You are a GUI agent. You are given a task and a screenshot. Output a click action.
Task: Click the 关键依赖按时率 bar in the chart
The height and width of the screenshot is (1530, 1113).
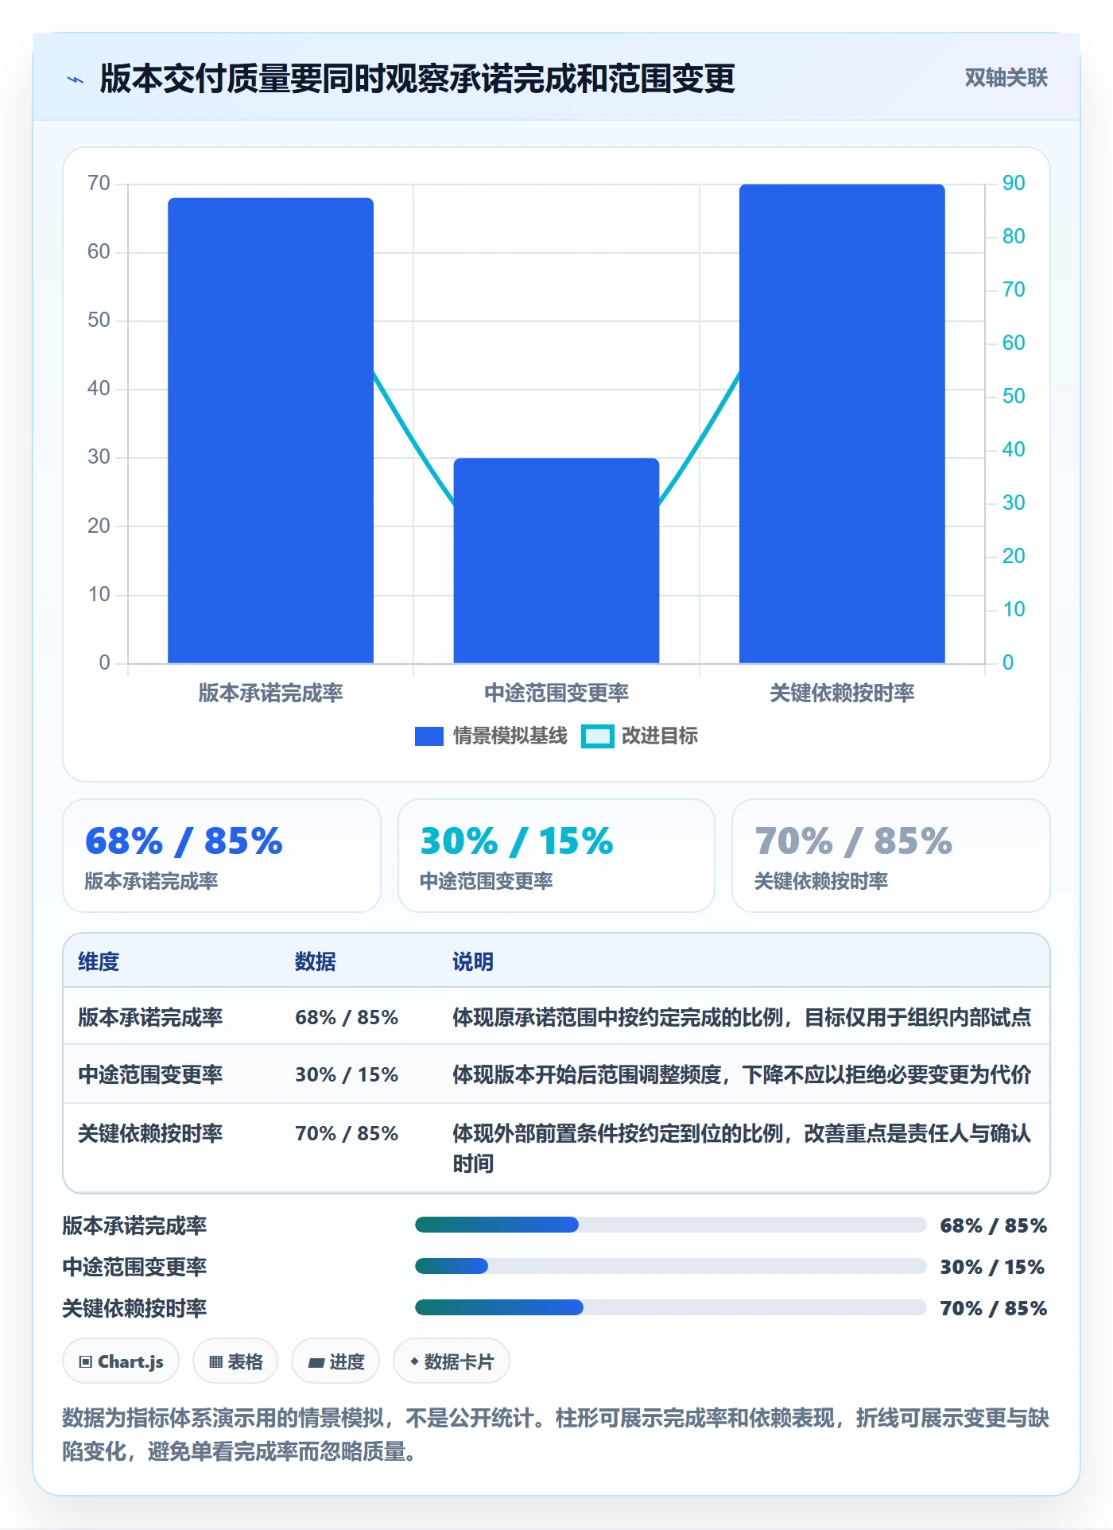[842, 423]
